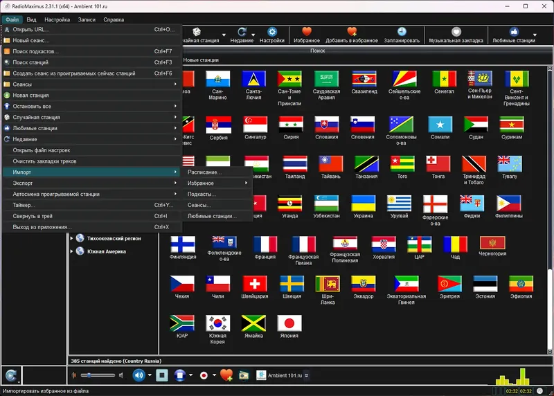The image size is (554, 396).
Task: Open Любимые станции thumbs-up toolbar icon
Action: point(514,32)
